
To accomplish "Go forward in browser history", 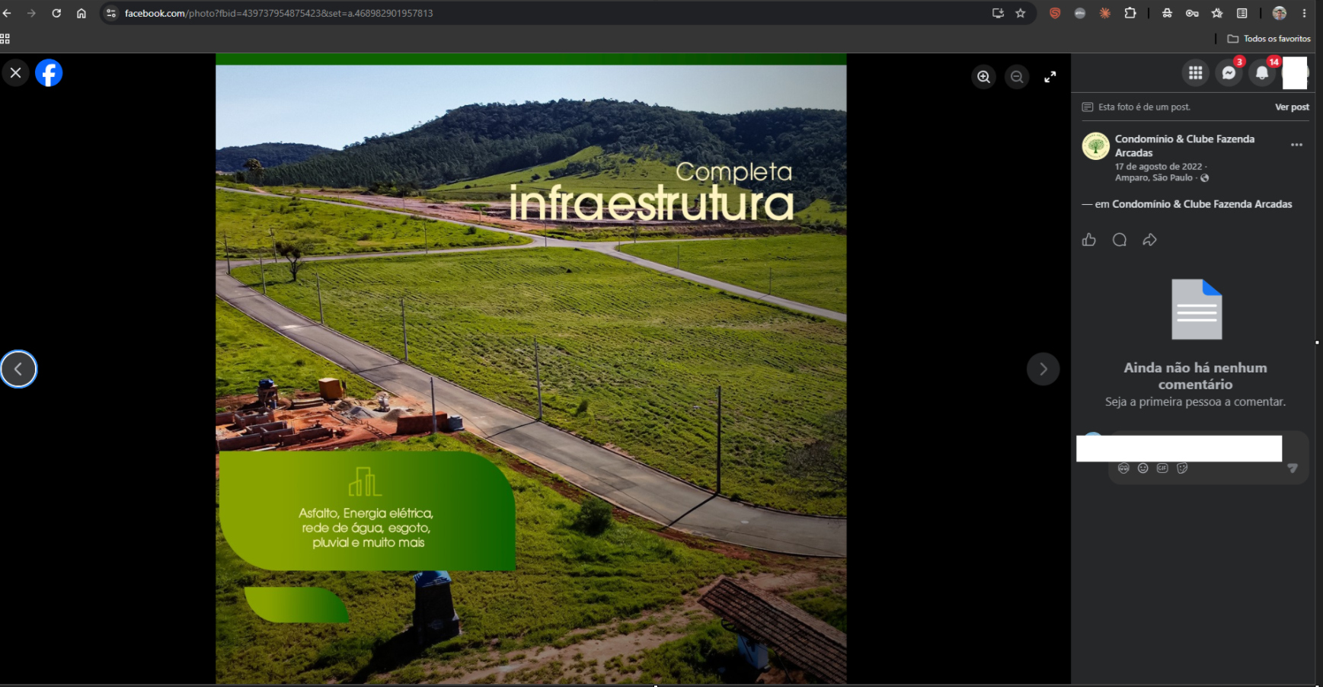I will [x=31, y=13].
